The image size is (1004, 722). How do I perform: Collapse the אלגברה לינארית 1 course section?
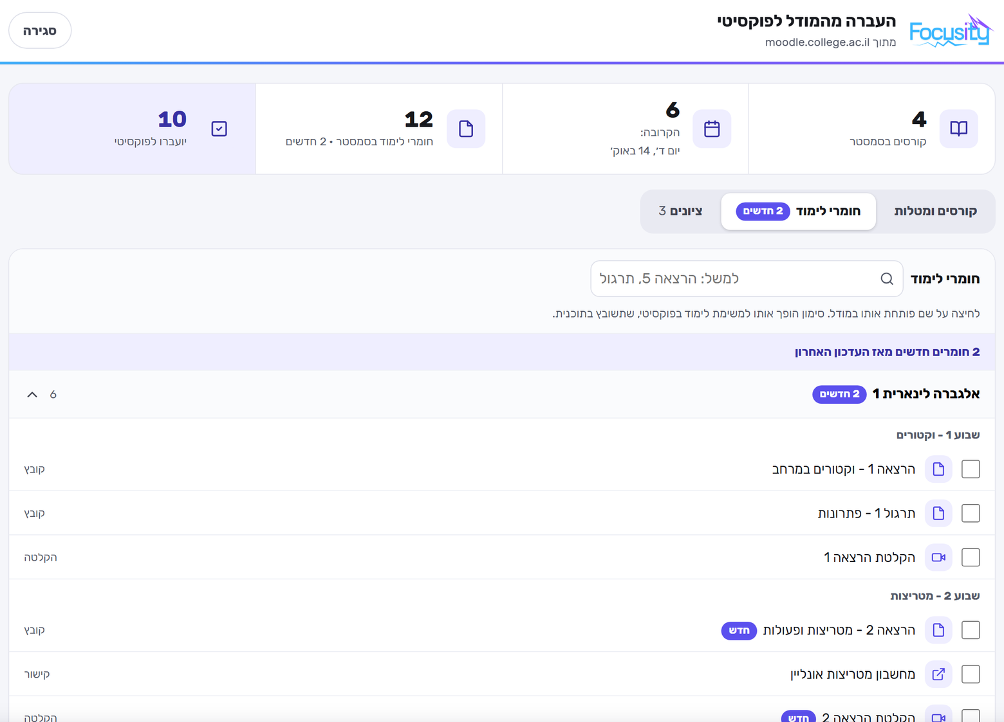32,394
